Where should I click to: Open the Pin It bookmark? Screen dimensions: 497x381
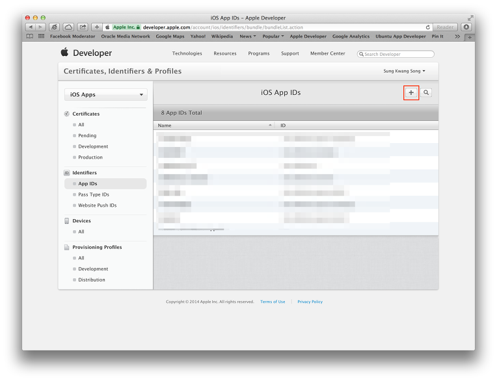pos(437,36)
